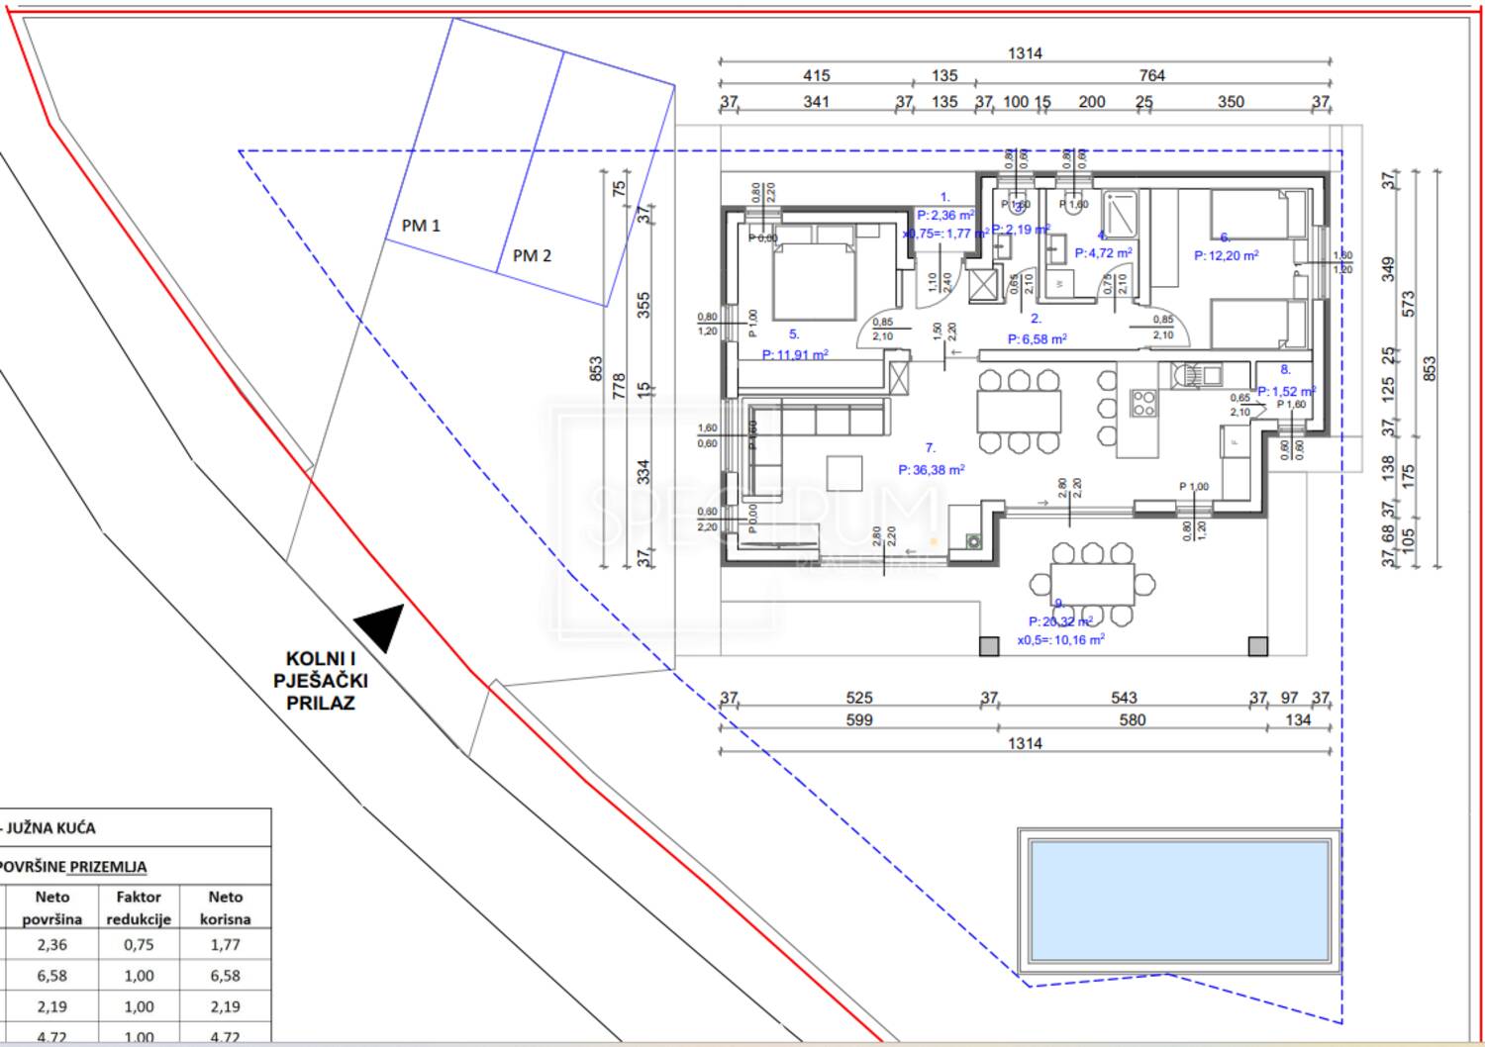Click the square coffee table in living room
Image resolution: width=1485 pixels, height=1047 pixels.
(845, 471)
